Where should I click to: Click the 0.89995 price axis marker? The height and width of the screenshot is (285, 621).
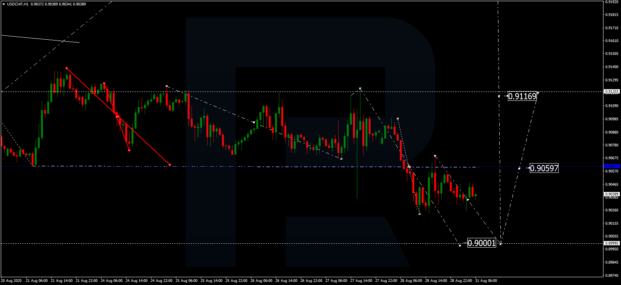(612, 243)
